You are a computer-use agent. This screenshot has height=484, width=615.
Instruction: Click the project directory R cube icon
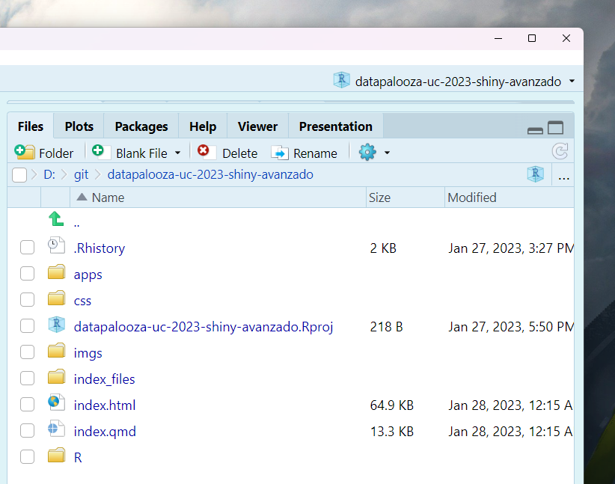pyautogui.click(x=535, y=174)
